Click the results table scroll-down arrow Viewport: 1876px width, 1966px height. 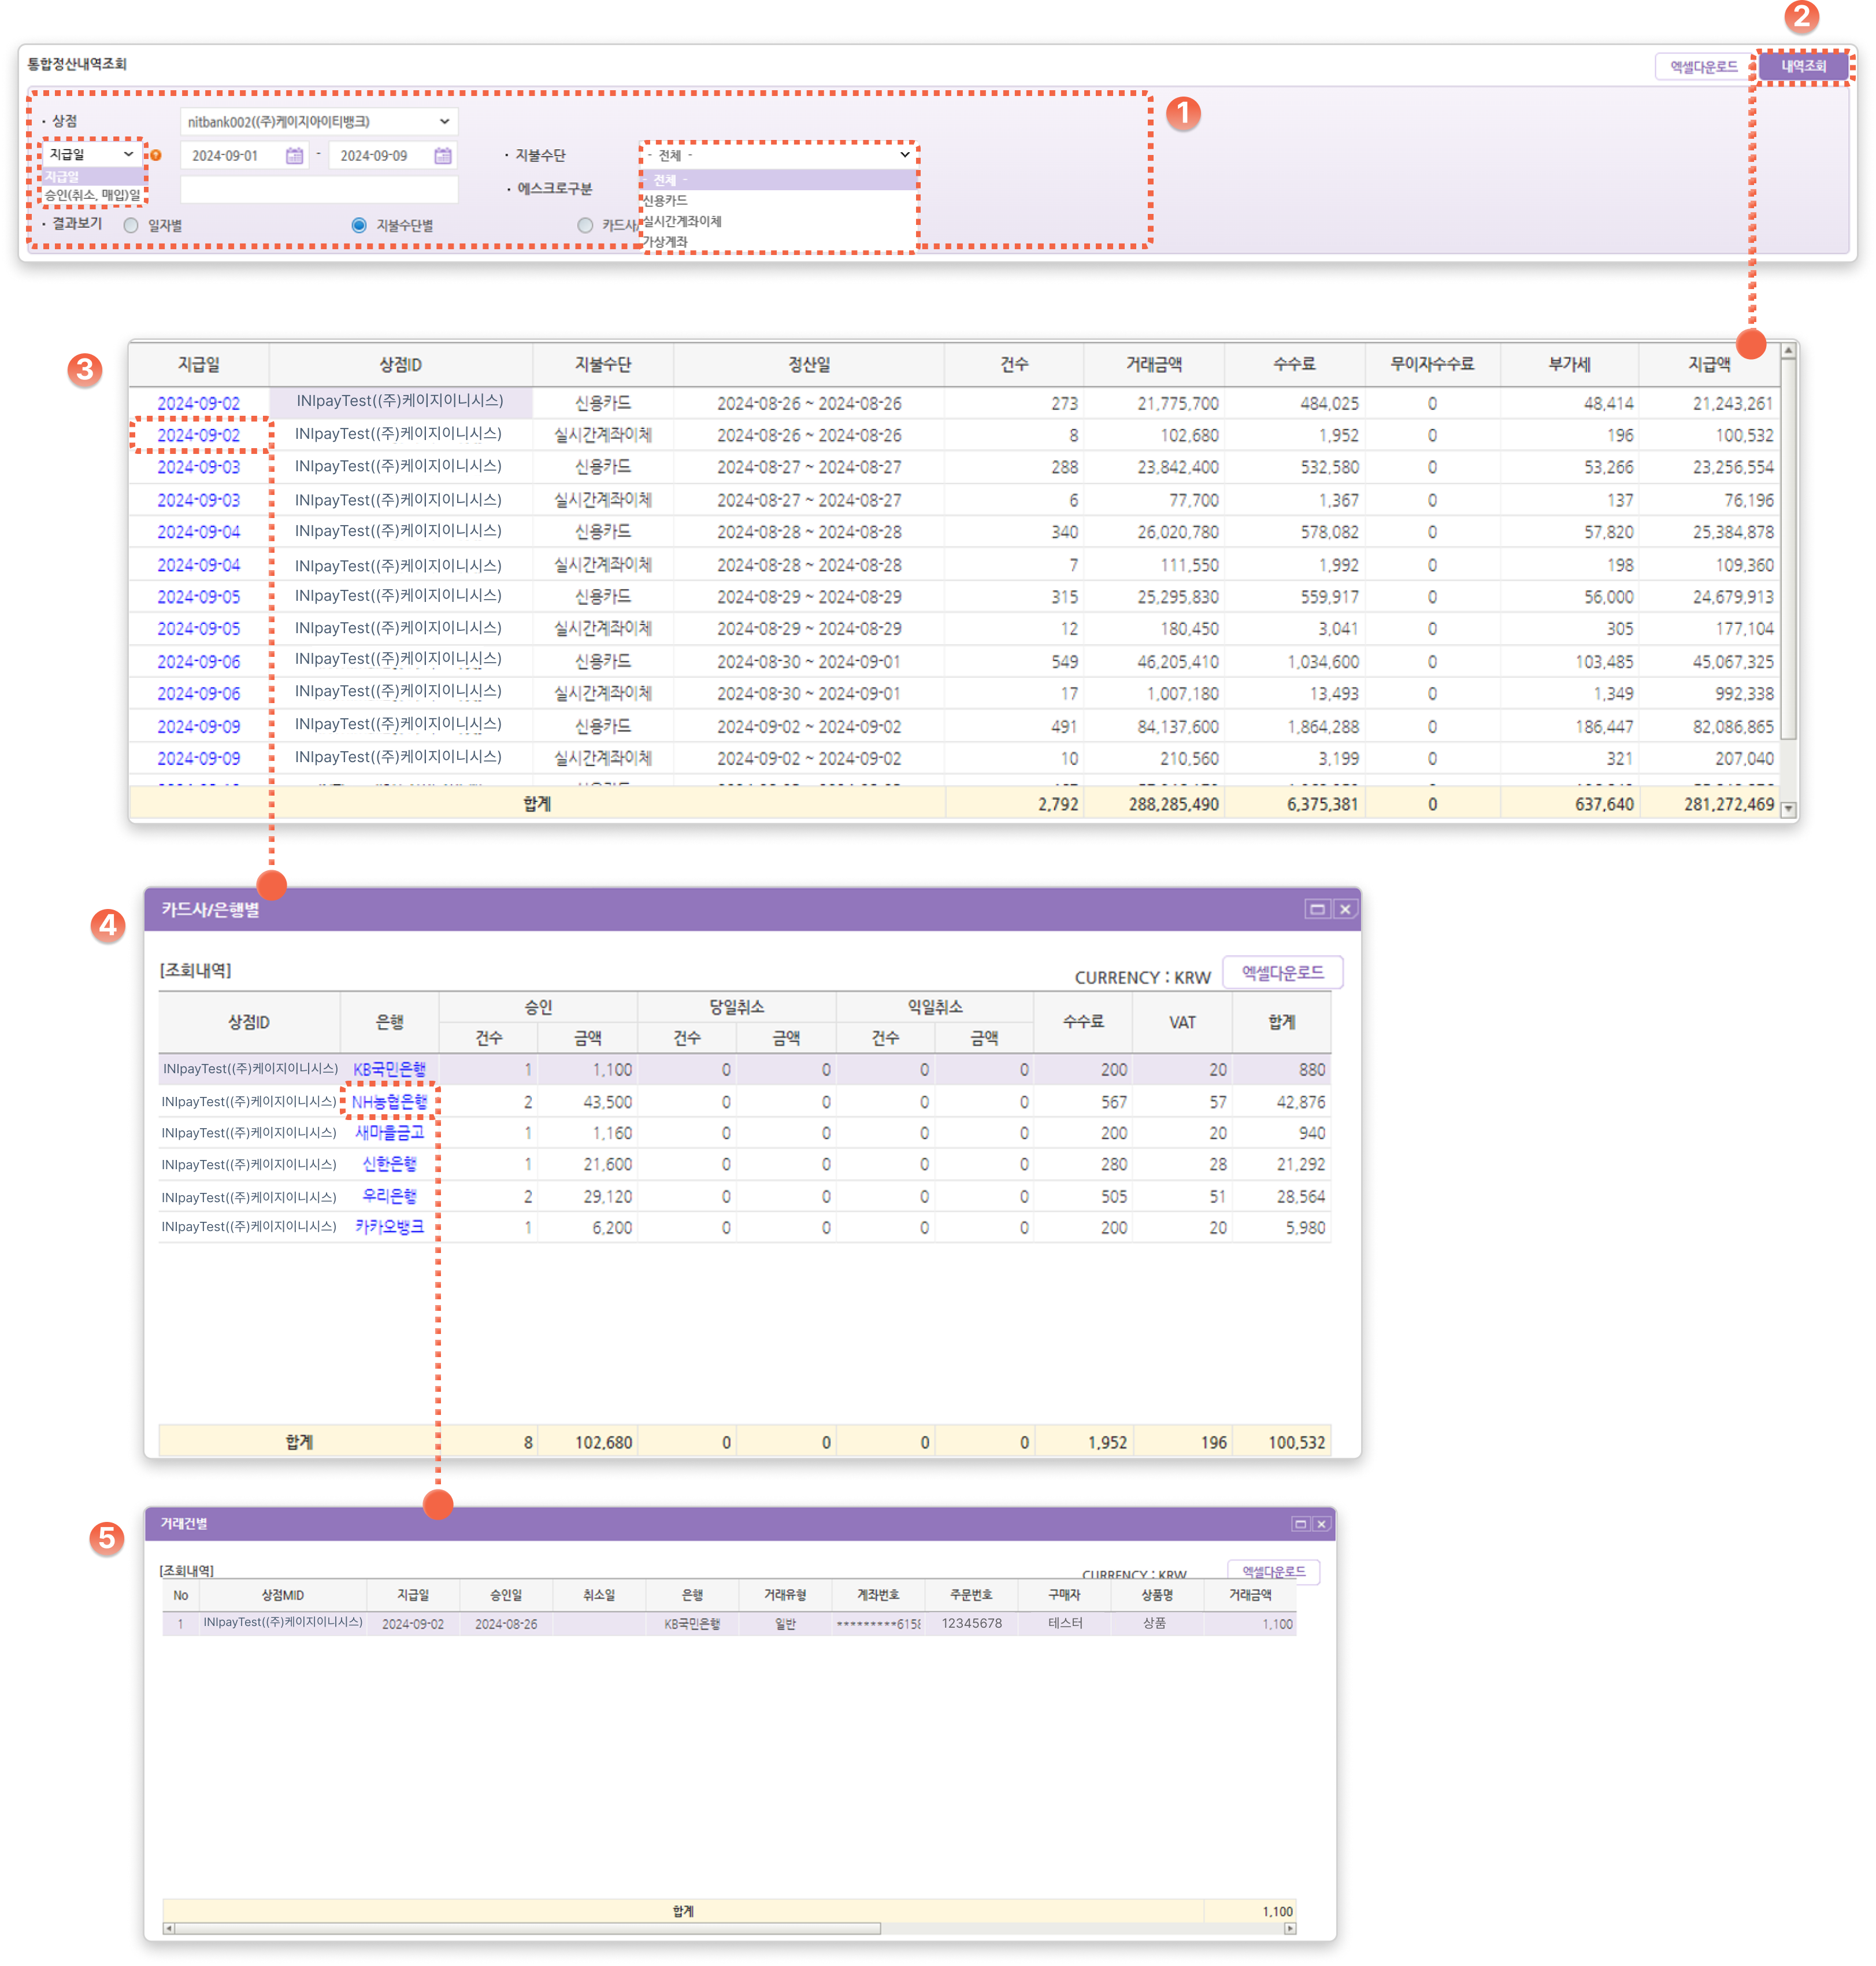(1788, 810)
